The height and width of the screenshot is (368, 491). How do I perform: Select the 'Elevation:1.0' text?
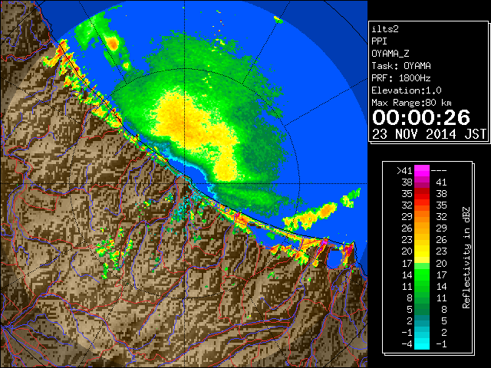407,90
